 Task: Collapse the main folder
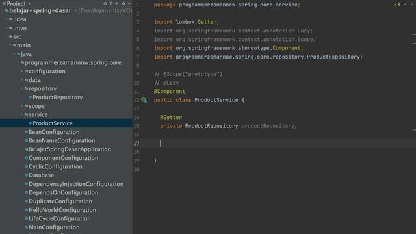click(x=10, y=45)
